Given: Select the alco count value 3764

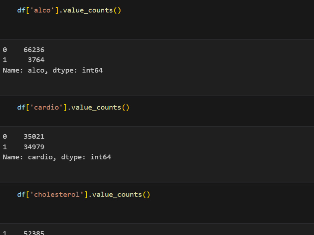Looking at the screenshot, I should point(36,60).
